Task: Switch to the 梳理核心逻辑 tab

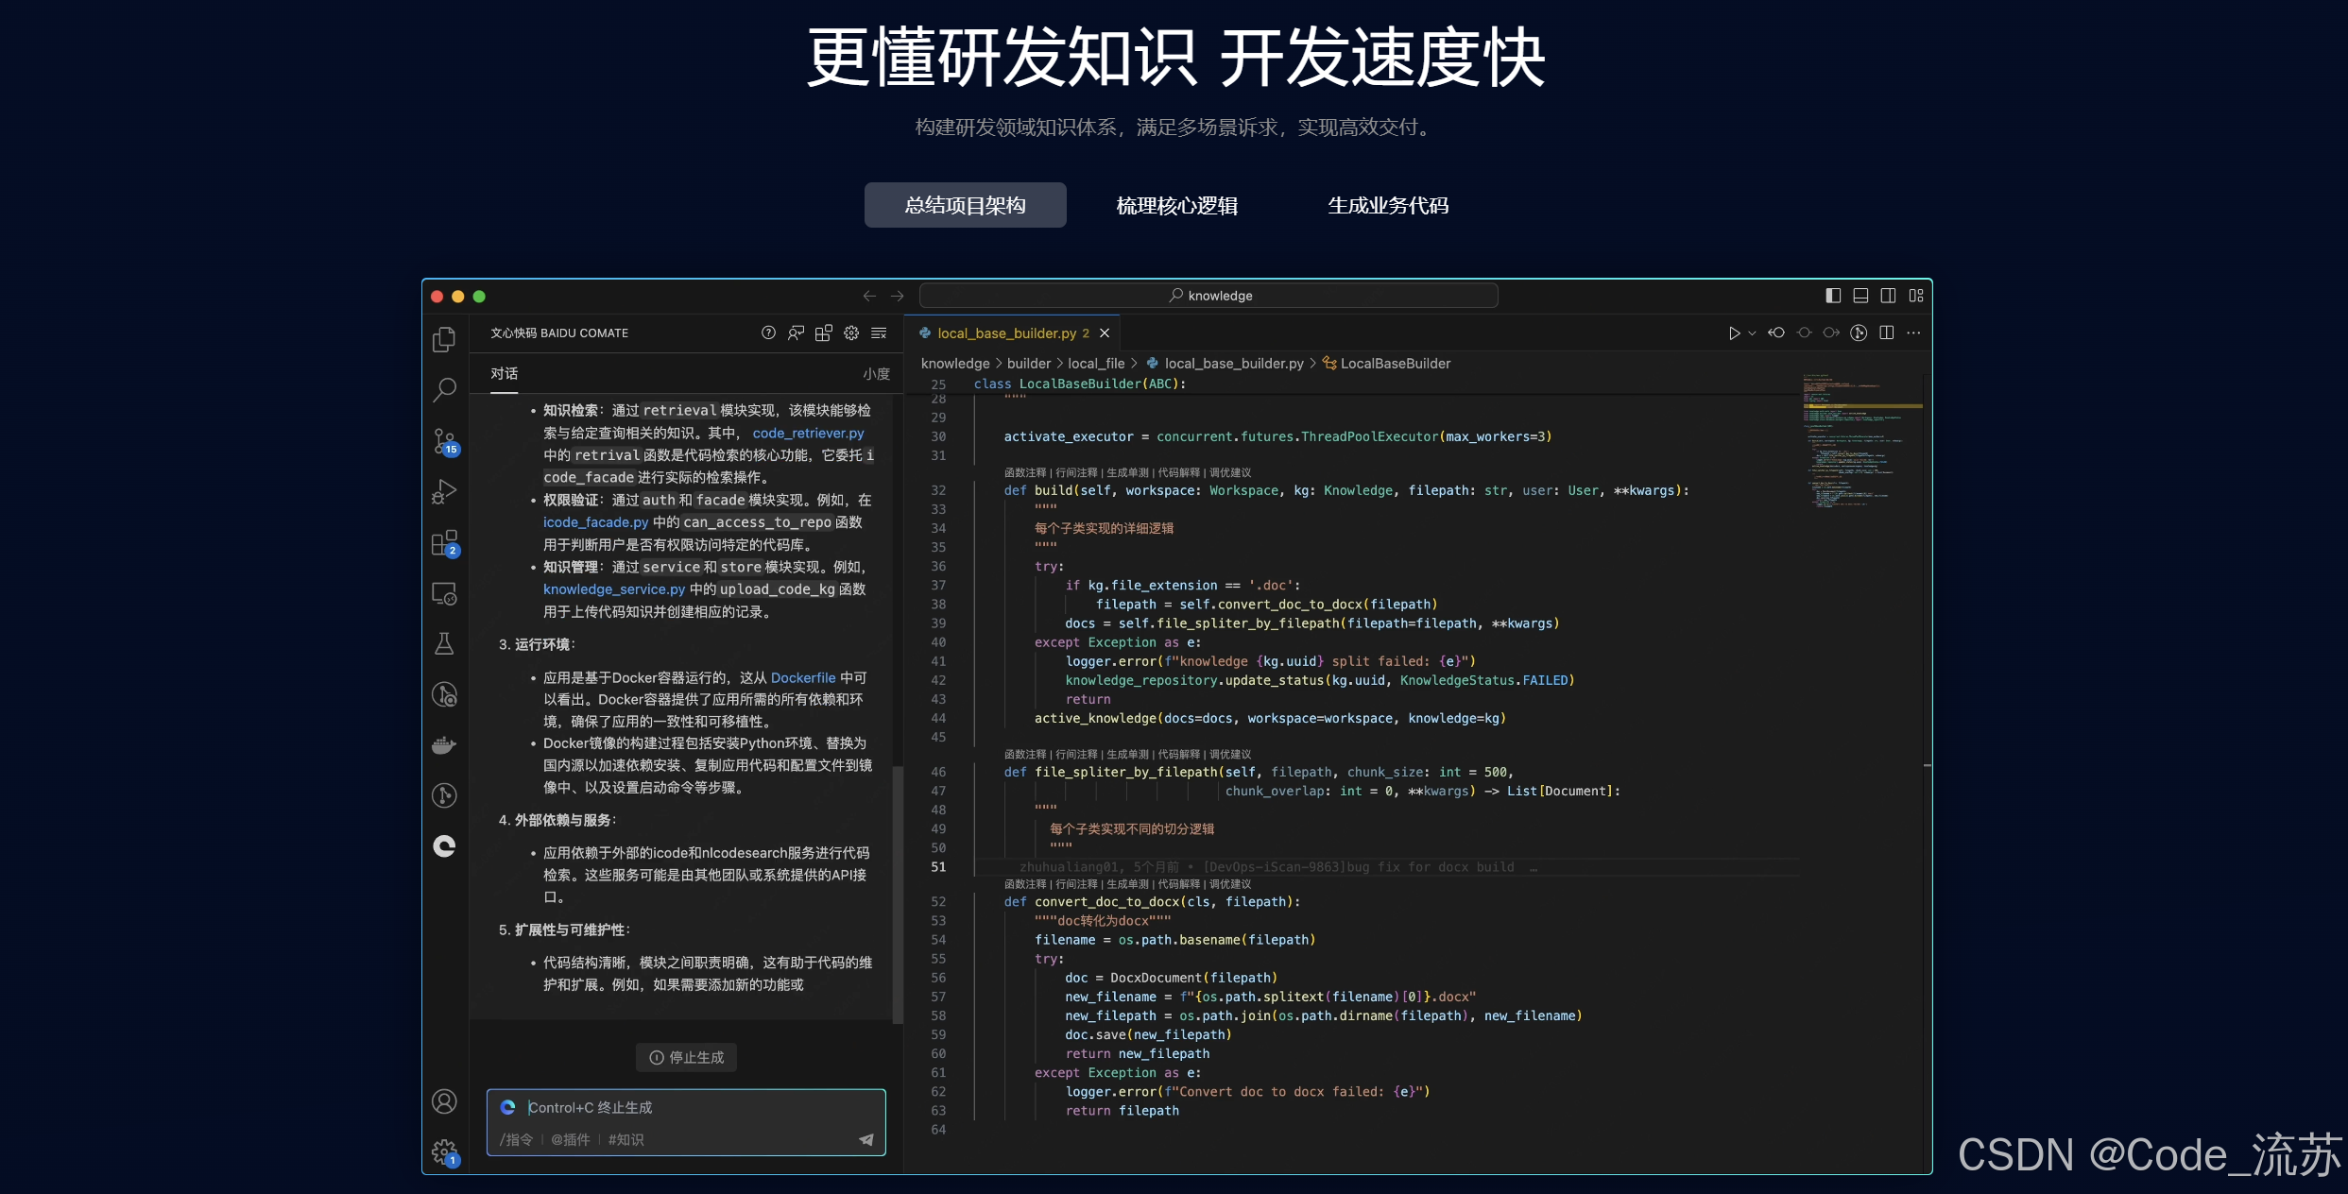Action: click(x=1176, y=205)
